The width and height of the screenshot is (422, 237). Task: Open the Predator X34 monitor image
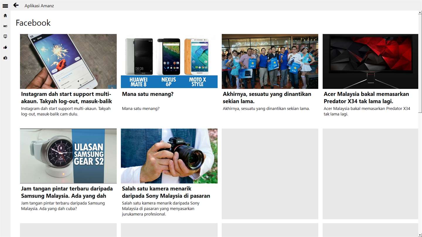370,61
